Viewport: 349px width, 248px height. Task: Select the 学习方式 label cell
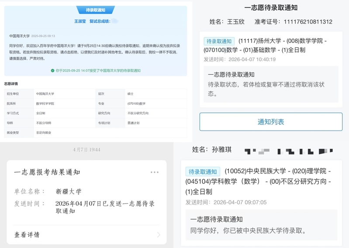pos(19,113)
